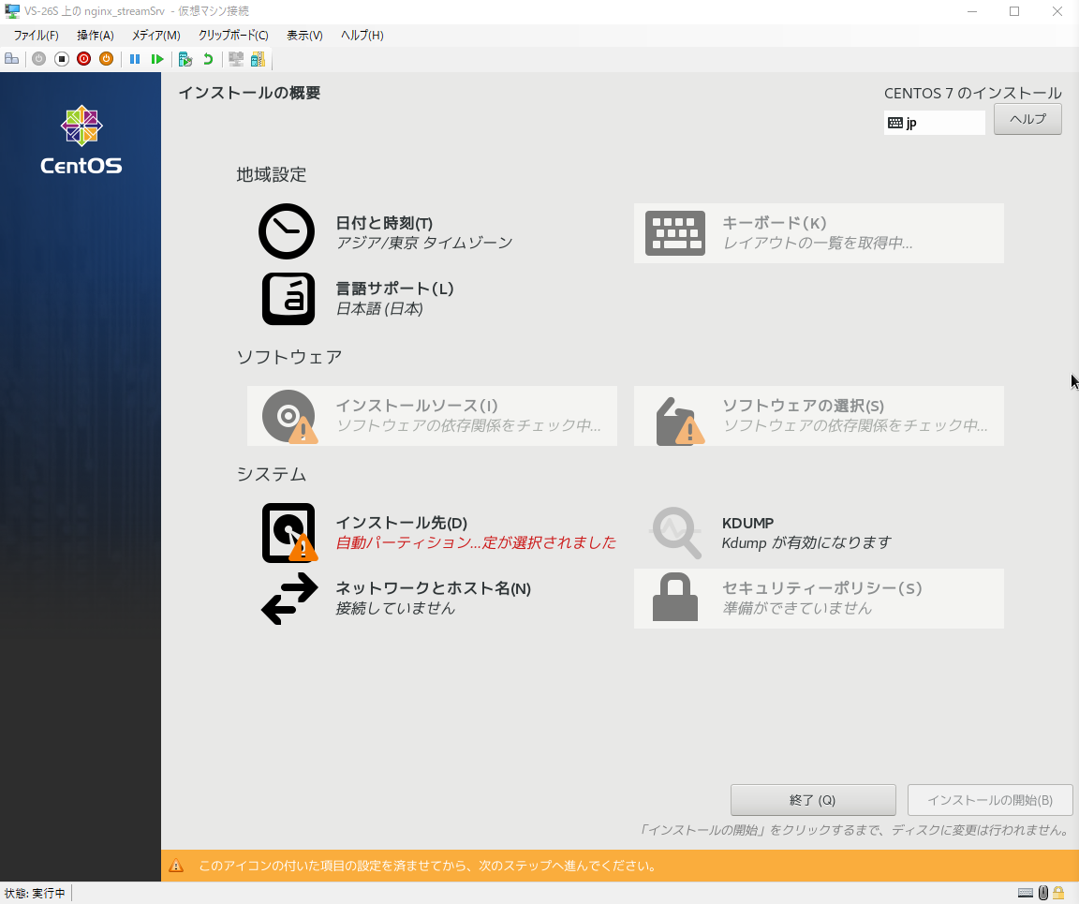Open the KDUMP magnifier icon

tap(676, 533)
